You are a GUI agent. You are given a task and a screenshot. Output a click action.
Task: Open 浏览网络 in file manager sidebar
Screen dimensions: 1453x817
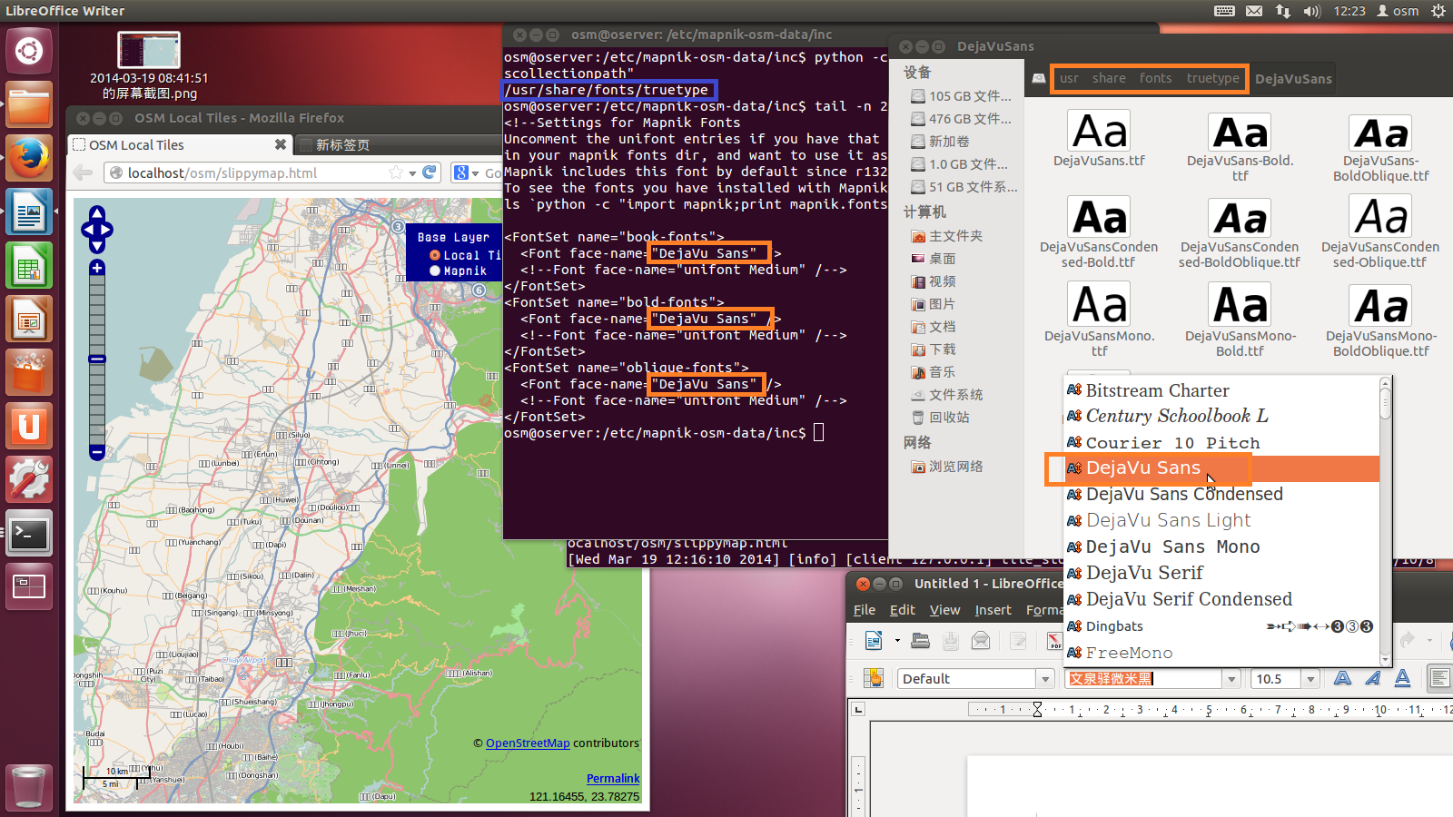(x=955, y=467)
